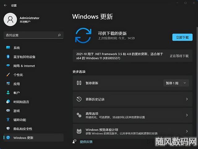The height and width of the screenshot is (149, 198).
Task: Click the Bluetooth icon in sidebar
Action: point(8,56)
